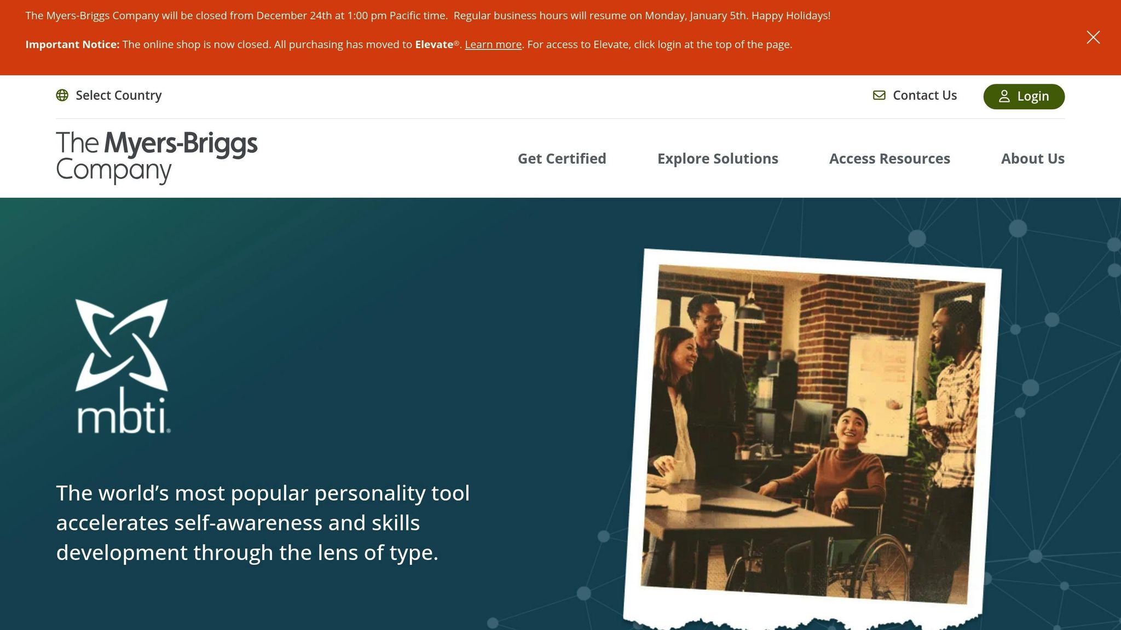Click the envelope icon beside Contact Us
The image size is (1121, 630).
pos(879,95)
